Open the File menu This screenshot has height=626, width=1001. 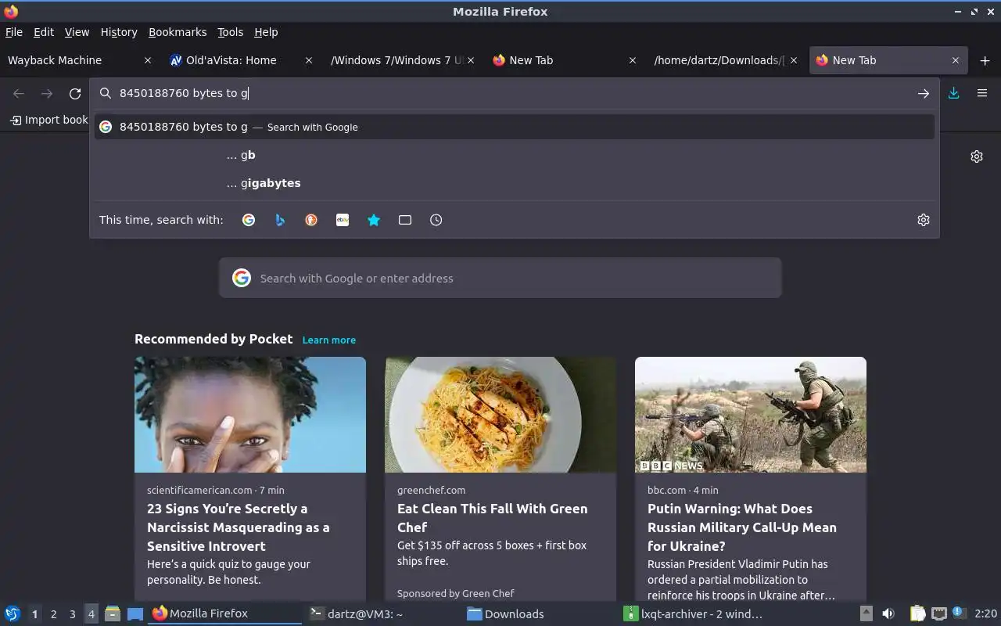[x=14, y=32]
